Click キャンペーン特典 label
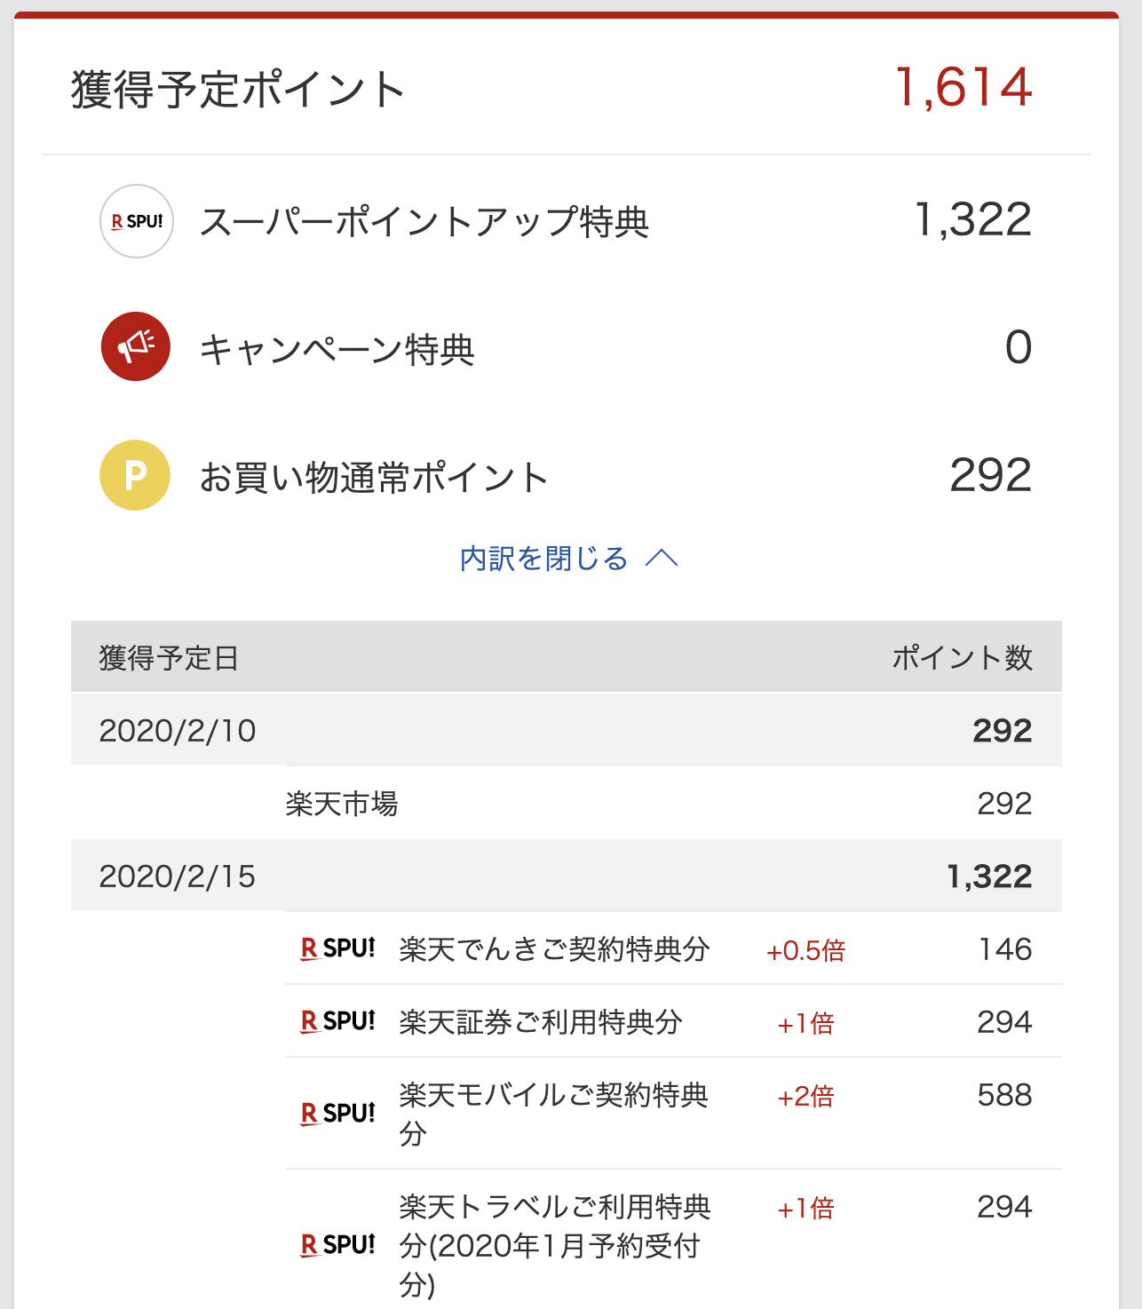The height and width of the screenshot is (1309, 1142). 337,349
